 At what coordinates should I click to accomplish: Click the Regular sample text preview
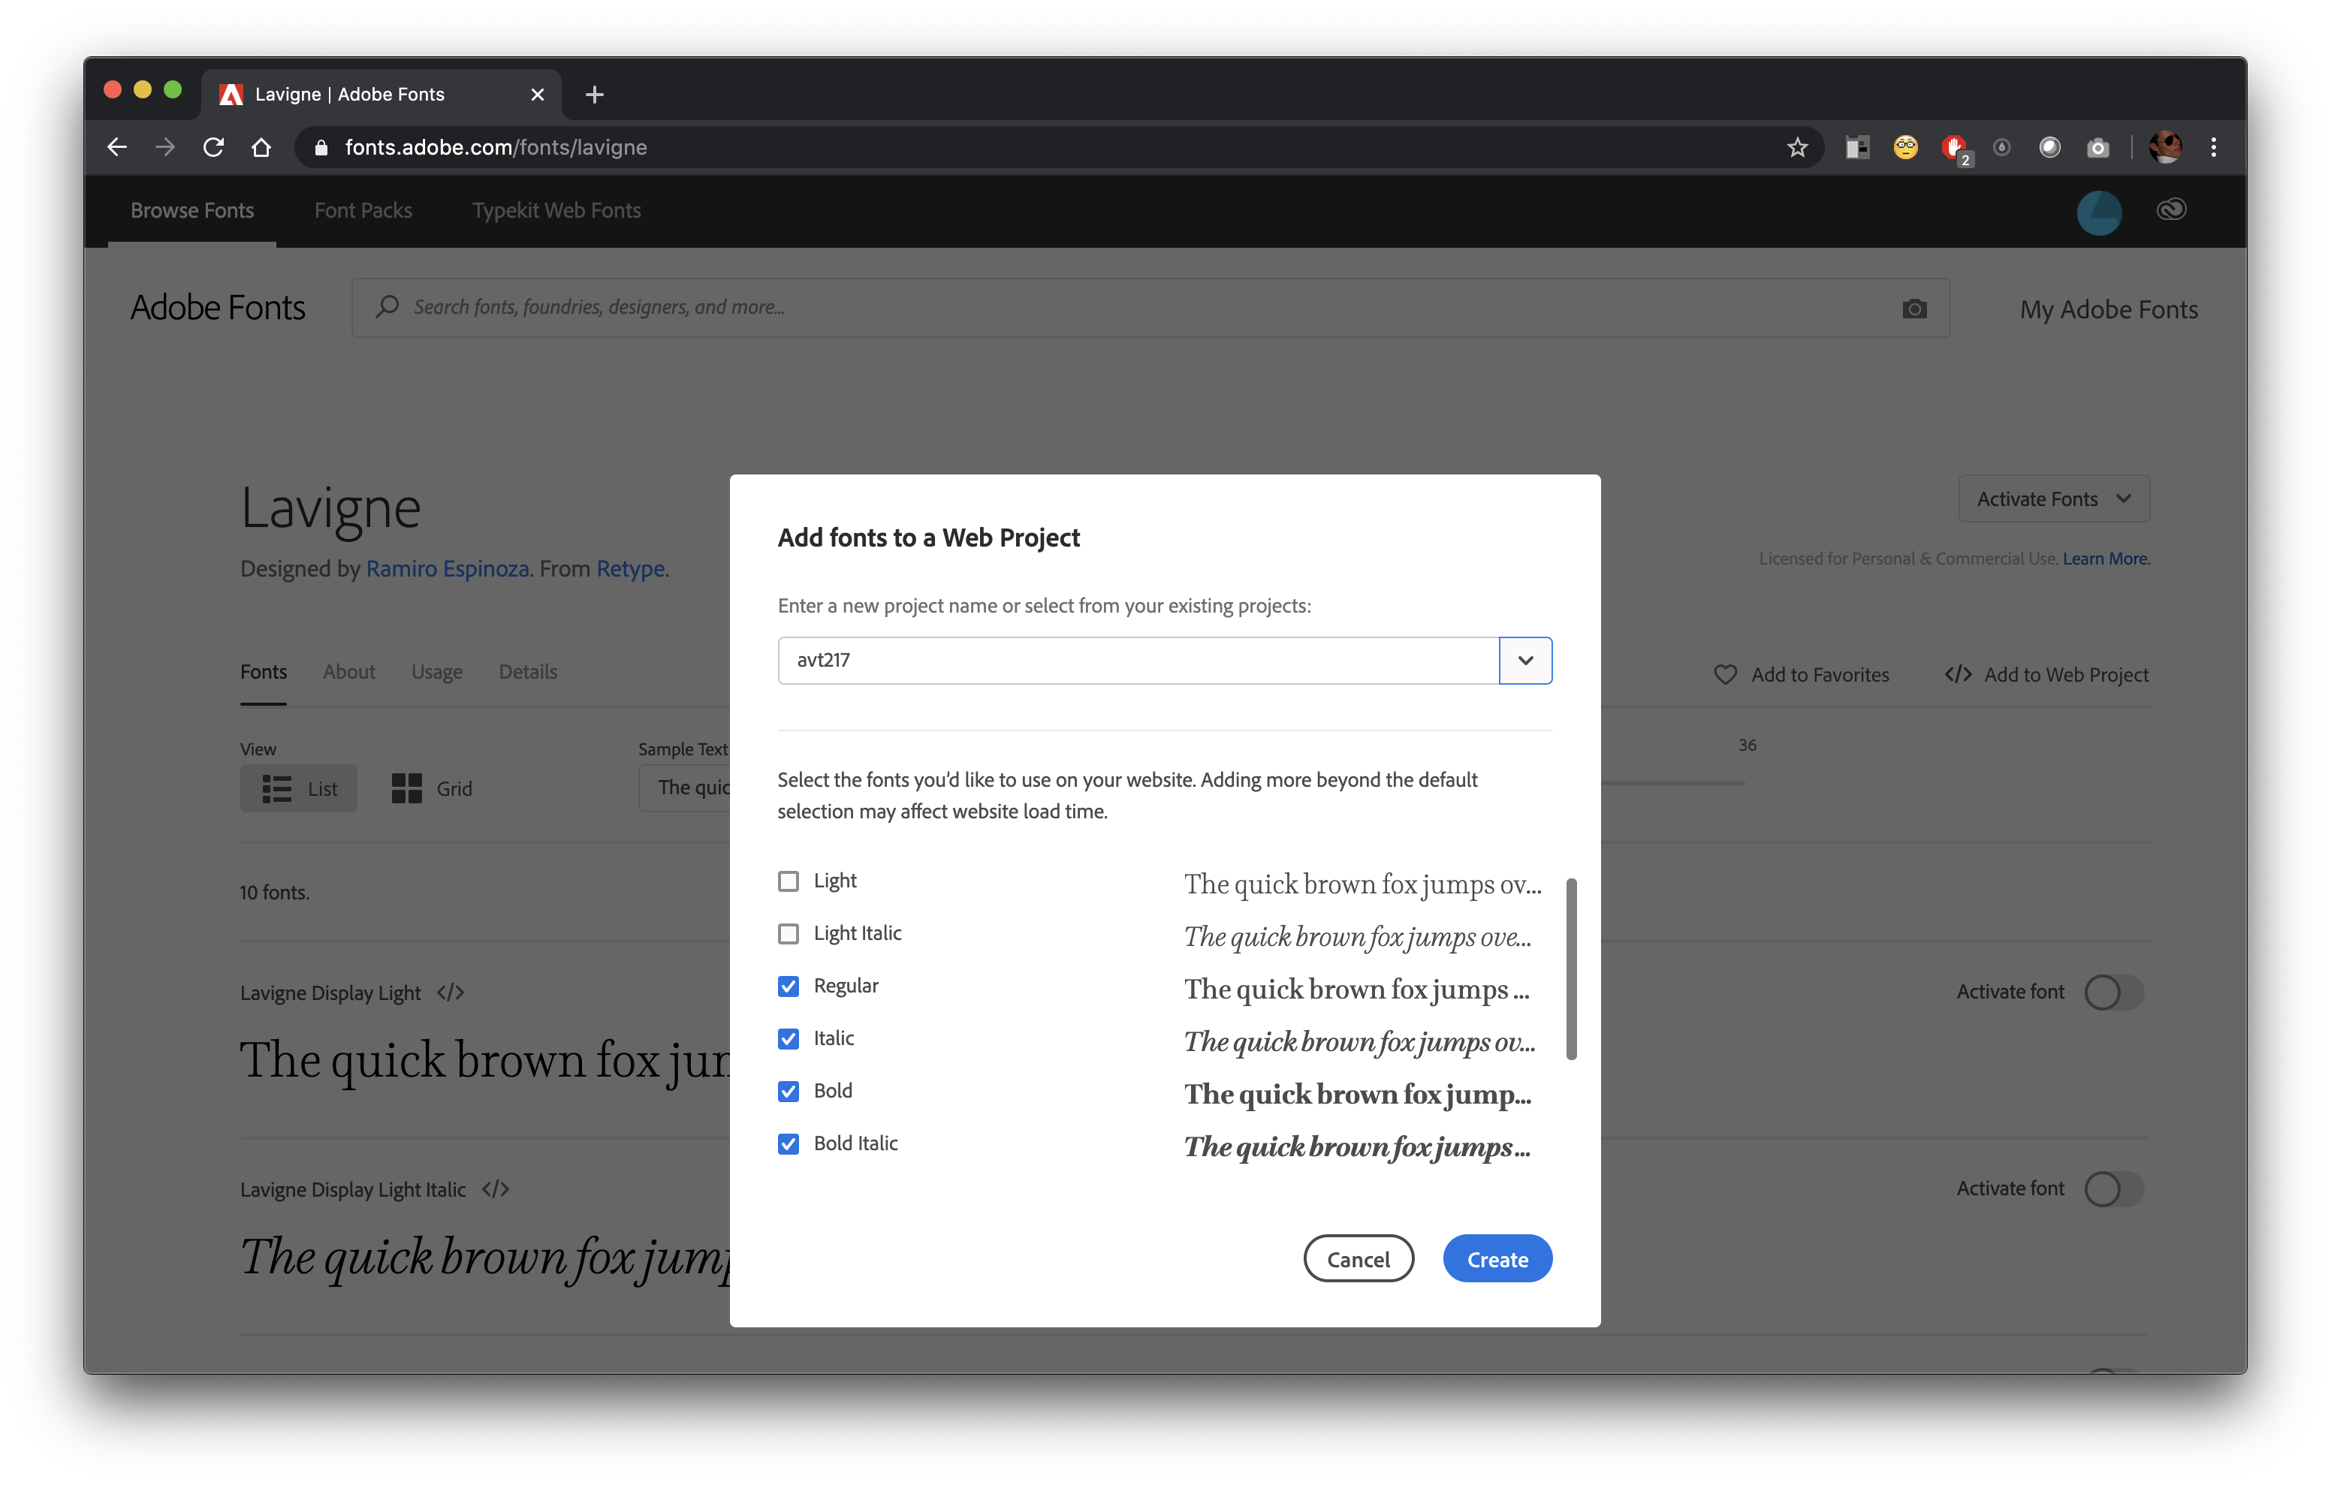coord(1356,989)
